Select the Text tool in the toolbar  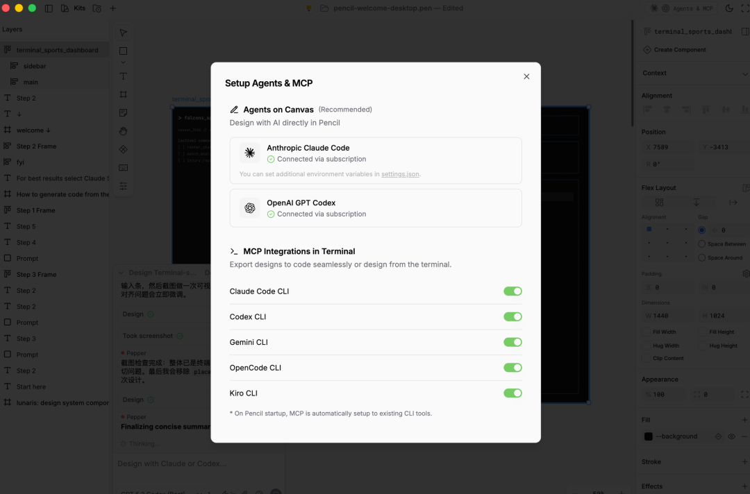point(123,76)
